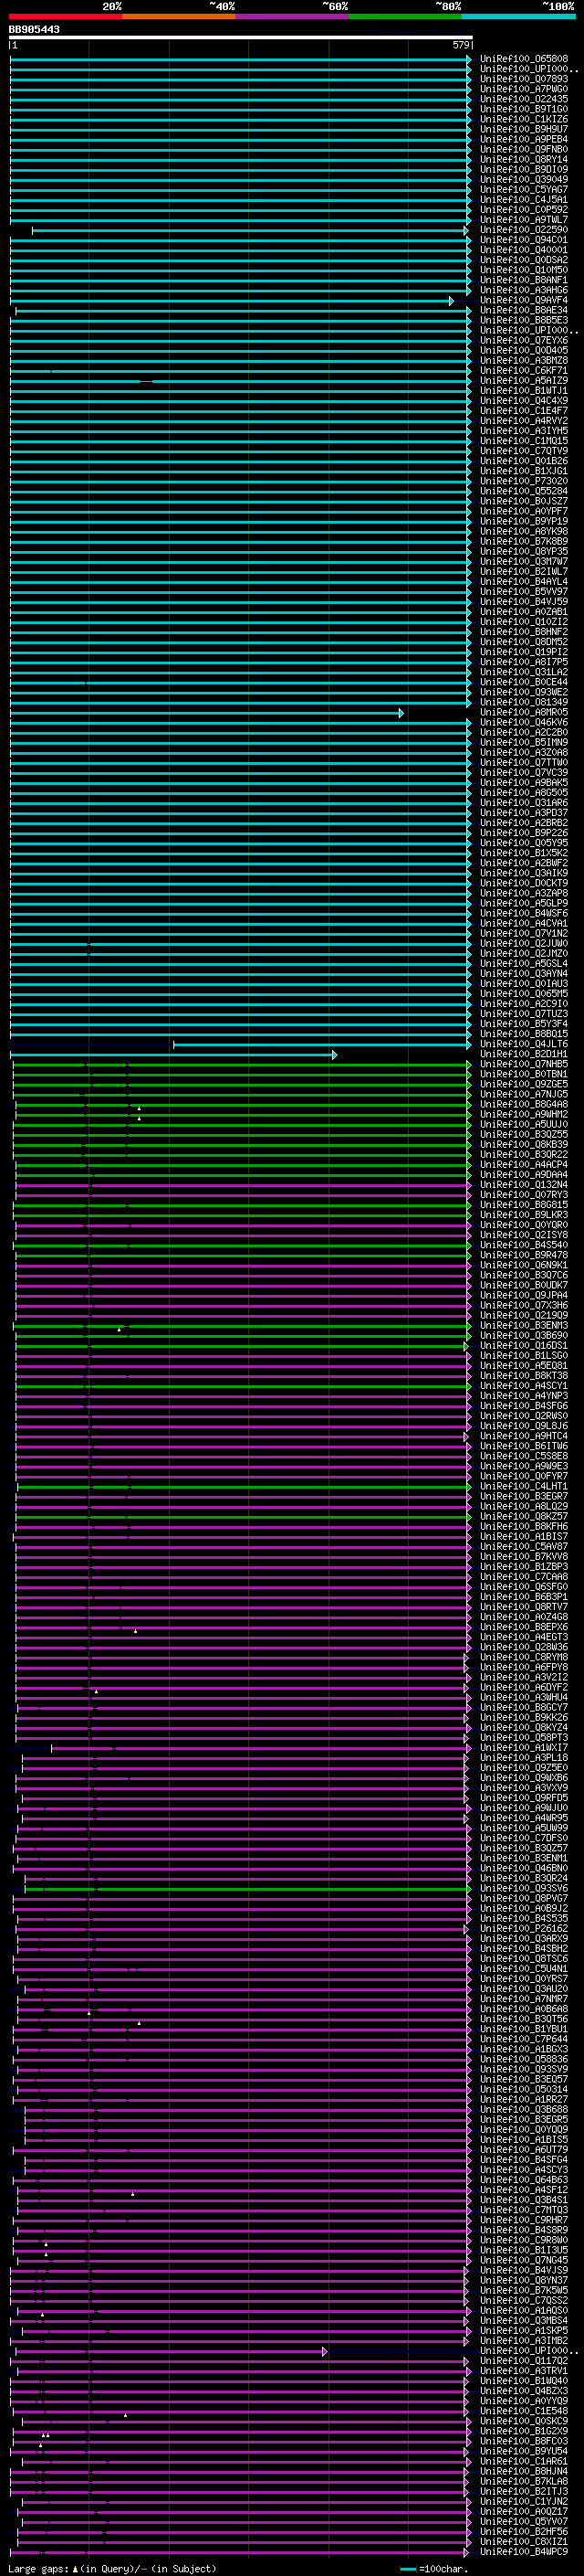Screen dimensions: 584x2576
Task: Click the query end position 579
Action: tap(461, 45)
